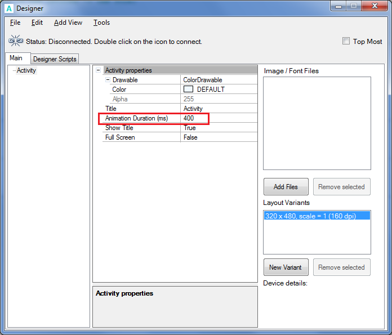Screen dimensions: 392x335
Task: Close the Designer window
Action: click(x=375, y=6)
